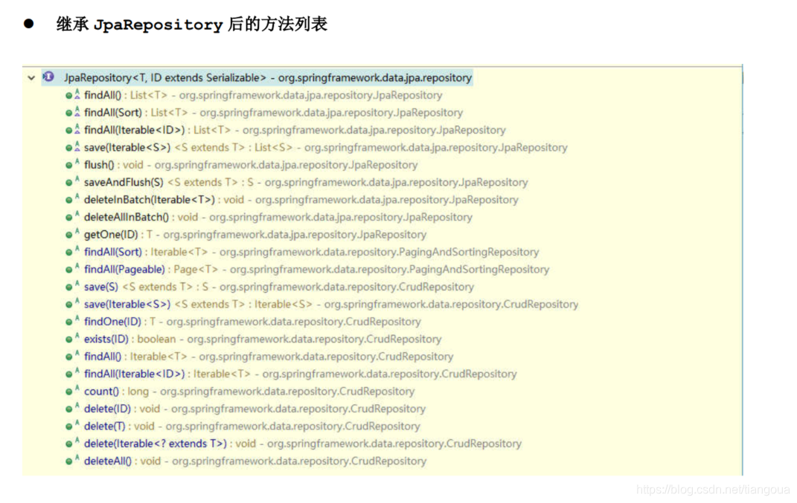Select delete(Iterable<? extends T>) method
The image size is (797, 503).
[303, 444]
